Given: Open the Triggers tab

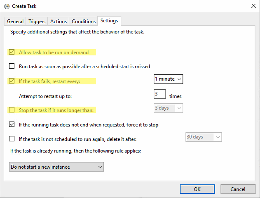Looking at the screenshot, I should click(37, 21).
